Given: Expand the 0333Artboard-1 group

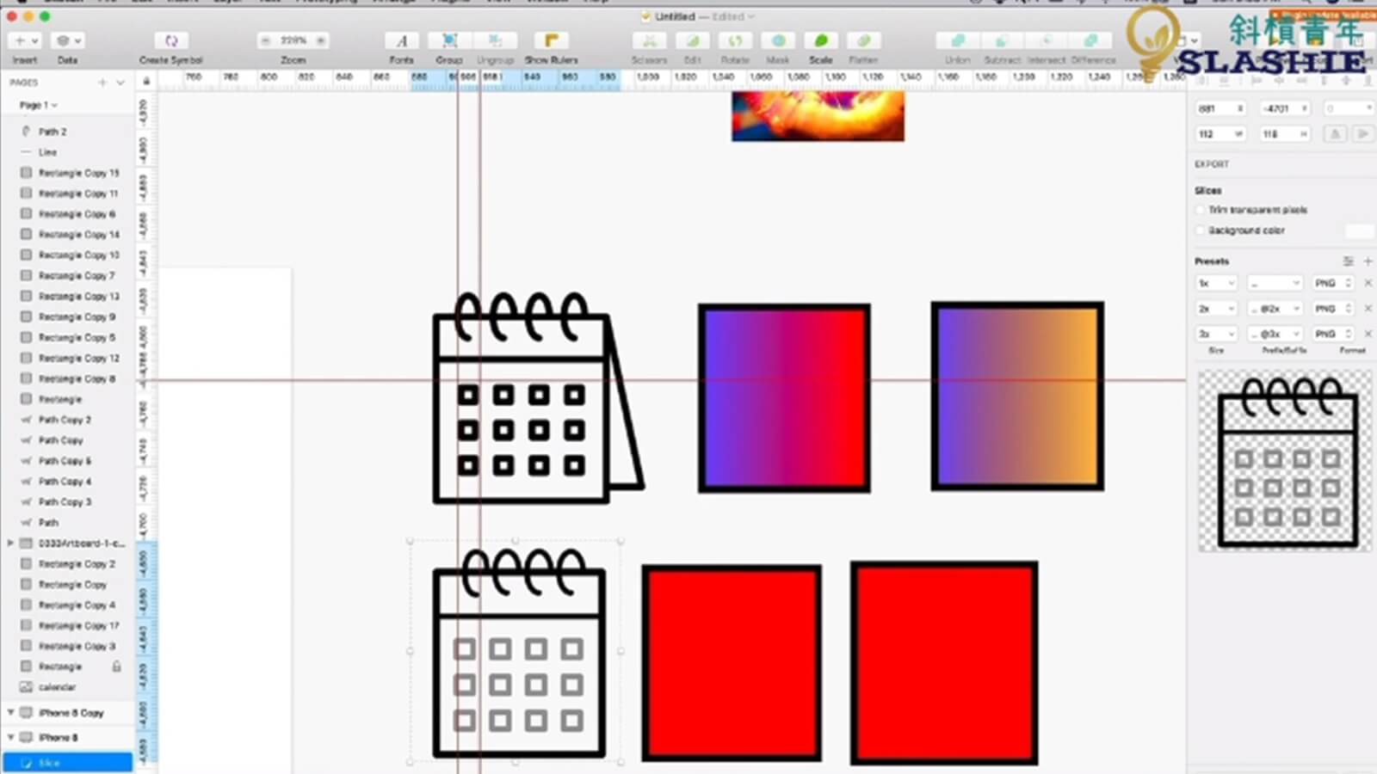Looking at the screenshot, I should (x=10, y=544).
